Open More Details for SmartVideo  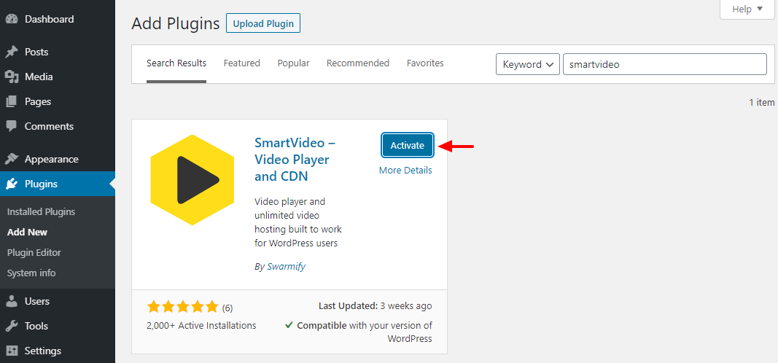click(405, 170)
